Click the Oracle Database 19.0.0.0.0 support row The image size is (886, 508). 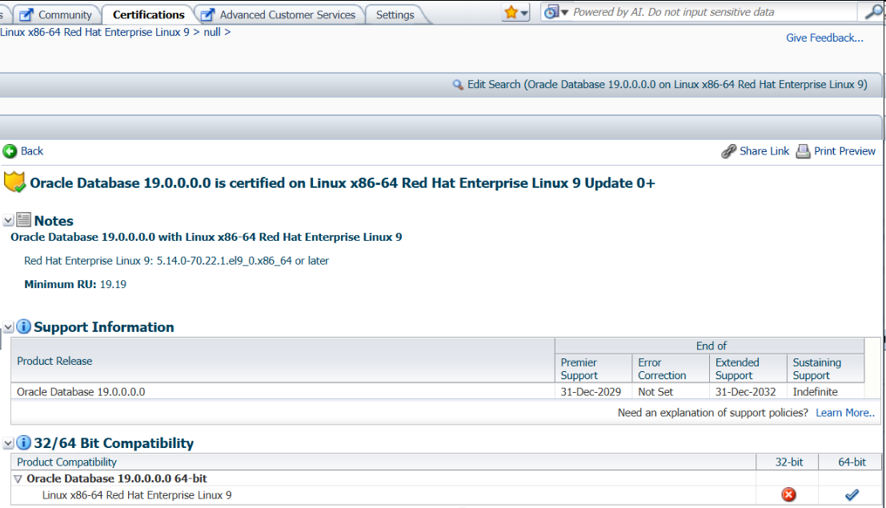(438, 391)
